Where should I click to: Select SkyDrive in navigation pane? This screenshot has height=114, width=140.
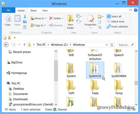15,62
